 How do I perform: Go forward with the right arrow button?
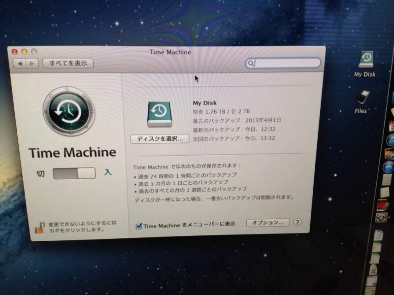pos(32,64)
